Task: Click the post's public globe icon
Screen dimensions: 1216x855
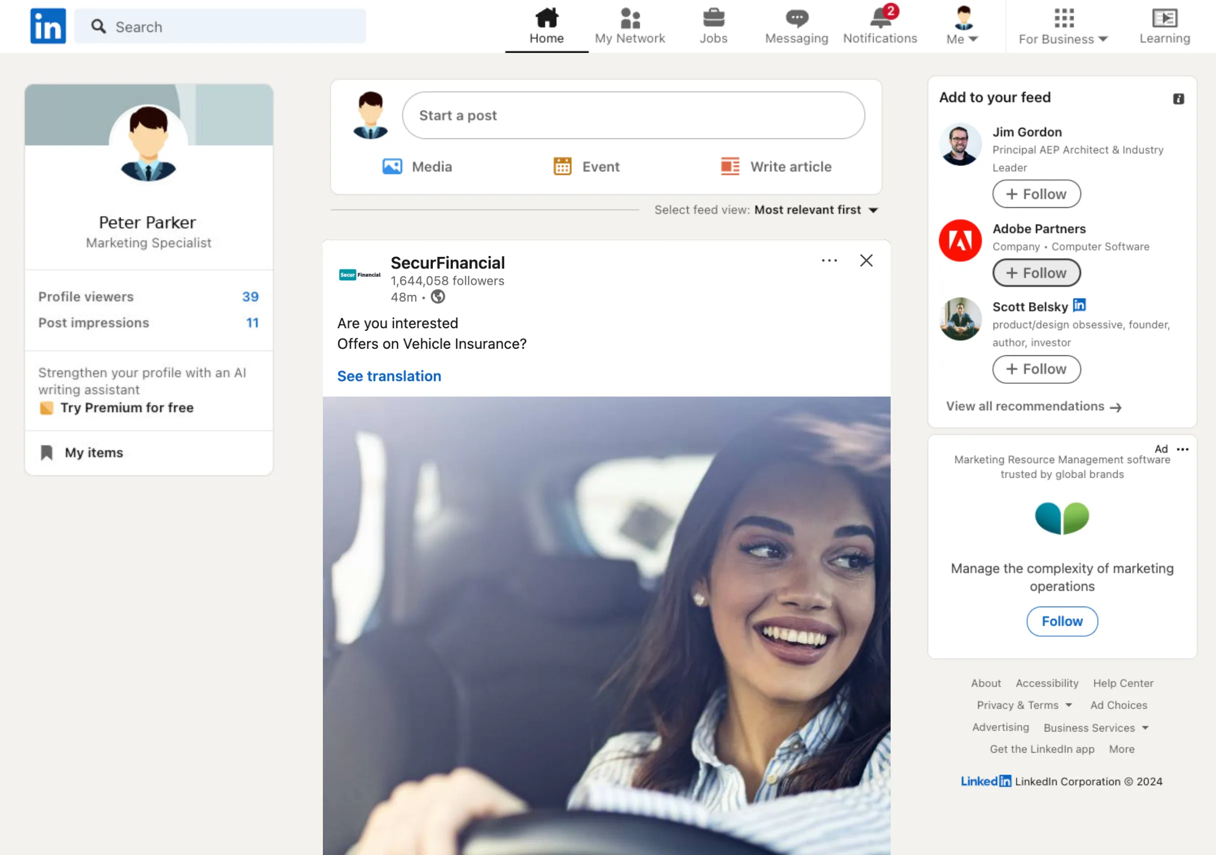Action: coord(438,297)
